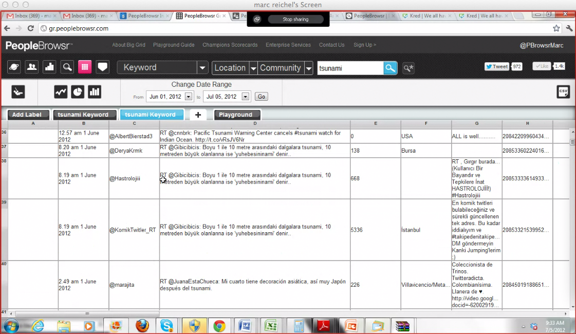This screenshot has height=334, width=576.
Task: Open the Champions Scorecards link
Action: point(230,45)
